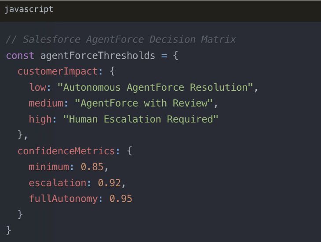This screenshot has height=242, width=321.
Task: Select the low property key
Action: click(x=37, y=87)
